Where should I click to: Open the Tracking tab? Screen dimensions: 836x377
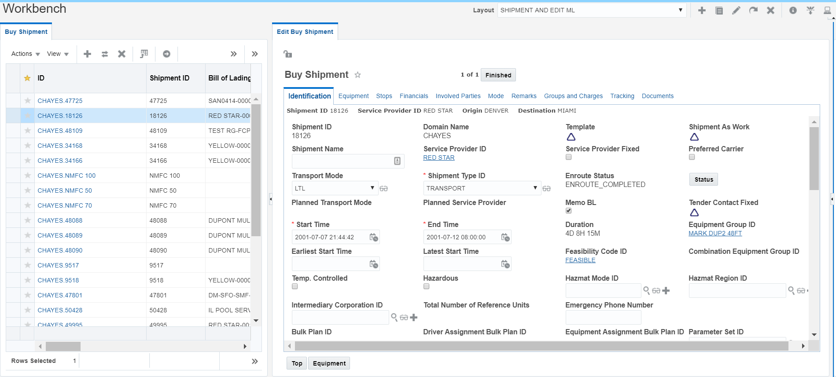point(622,96)
